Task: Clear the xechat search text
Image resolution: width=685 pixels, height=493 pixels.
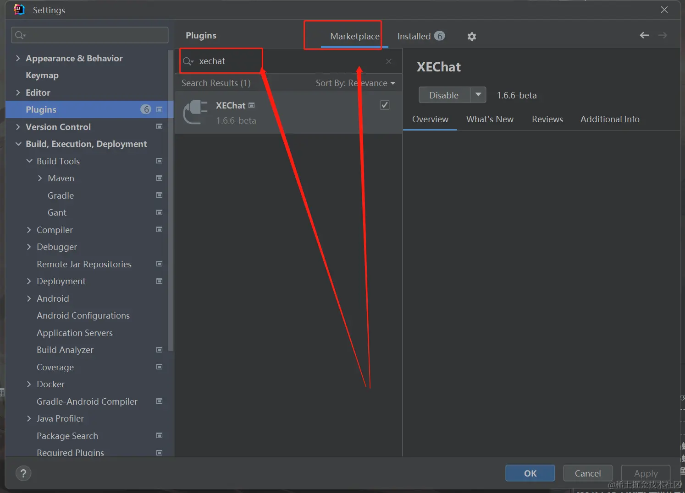Action: tap(389, 61)
